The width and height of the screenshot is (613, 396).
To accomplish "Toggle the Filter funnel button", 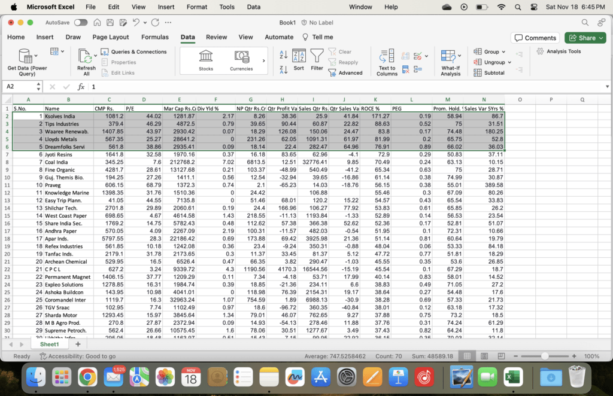I will point(317,60).
